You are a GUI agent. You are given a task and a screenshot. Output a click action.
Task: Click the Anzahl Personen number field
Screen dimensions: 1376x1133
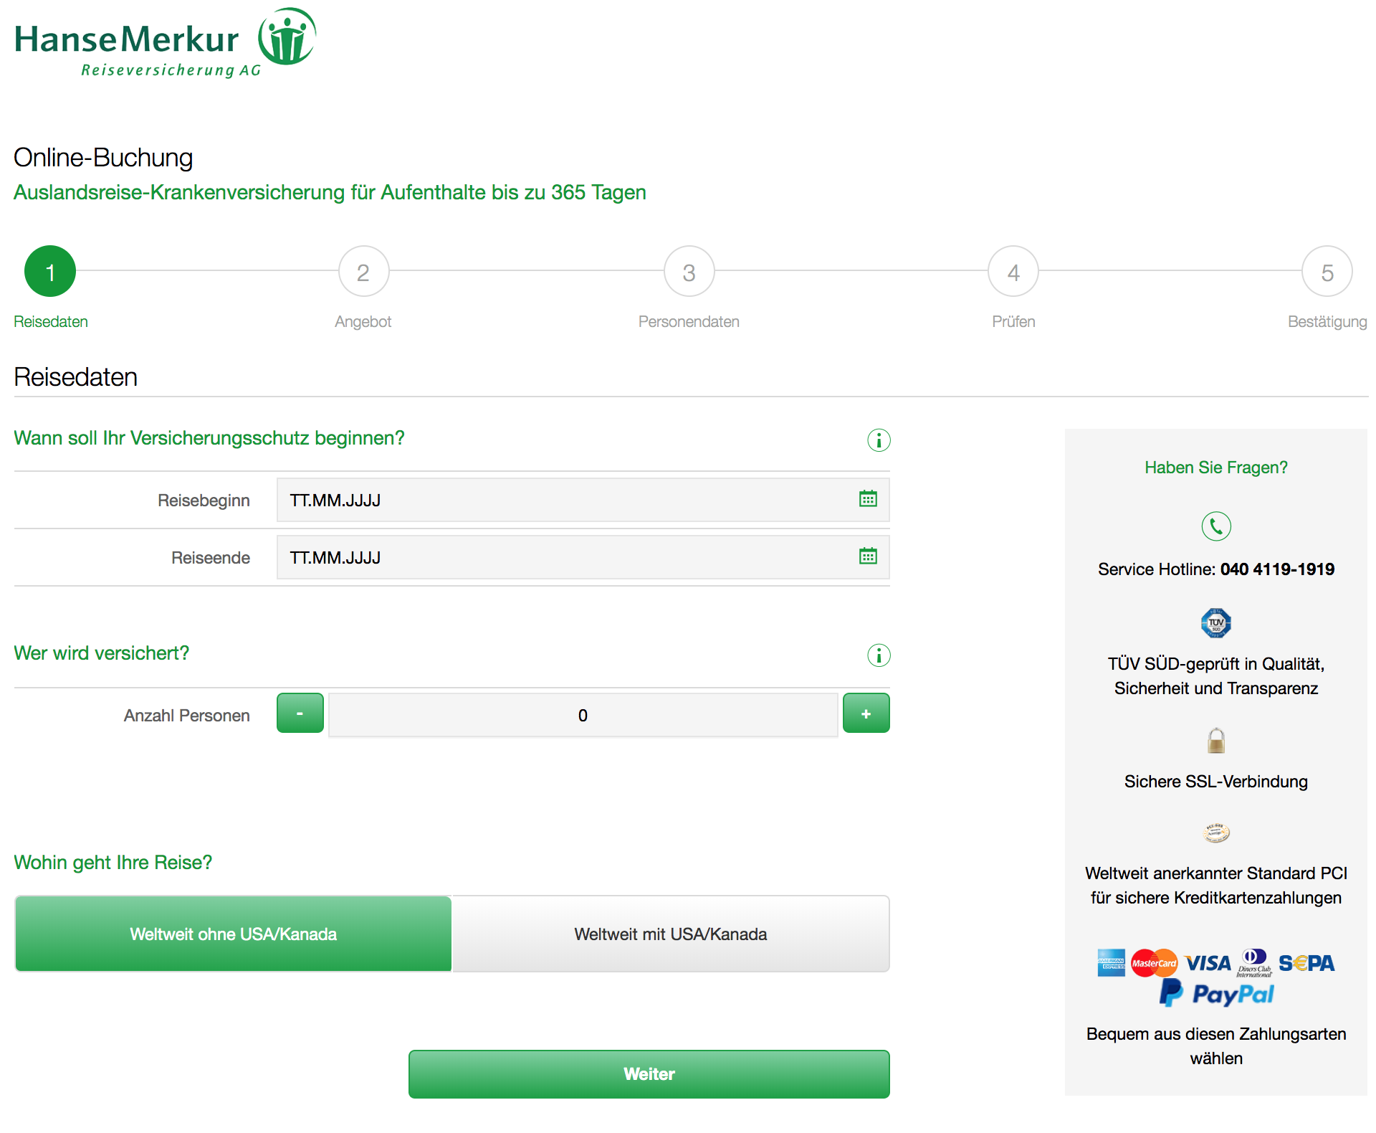tap(583, 715)
